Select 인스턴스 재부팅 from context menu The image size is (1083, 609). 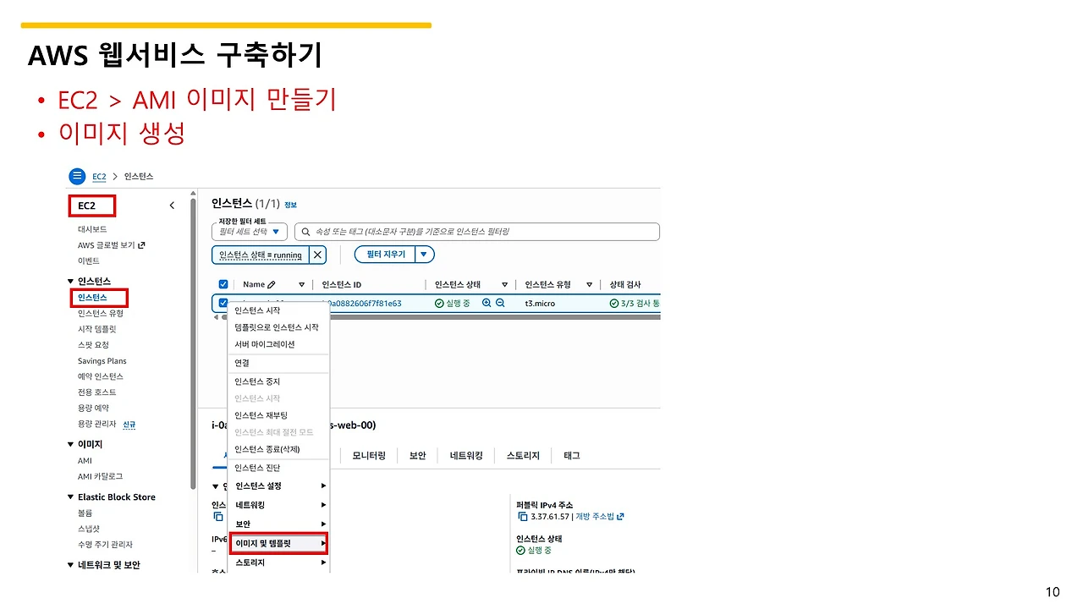261,415
